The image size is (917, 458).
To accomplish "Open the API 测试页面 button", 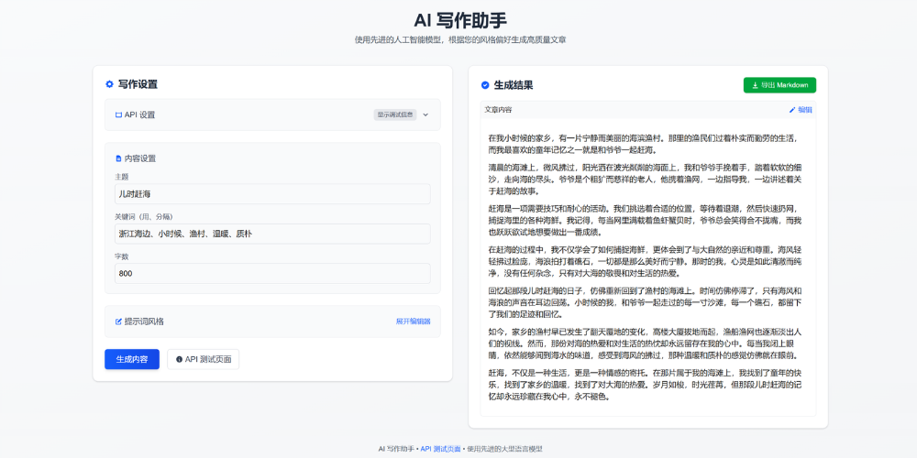I will (203, 359).
